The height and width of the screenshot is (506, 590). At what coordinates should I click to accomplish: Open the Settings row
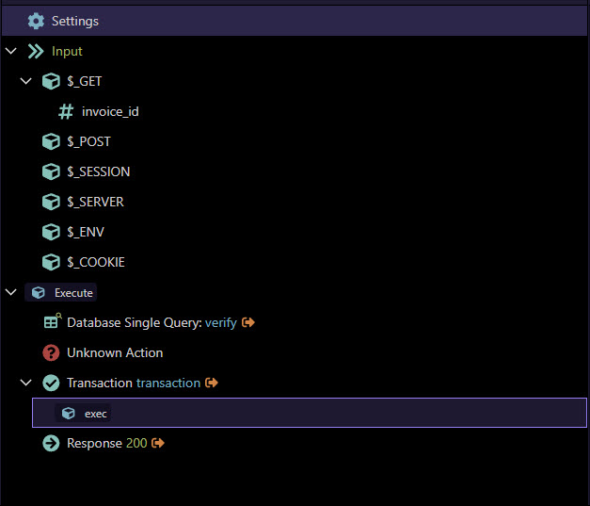tap(295, 21)
